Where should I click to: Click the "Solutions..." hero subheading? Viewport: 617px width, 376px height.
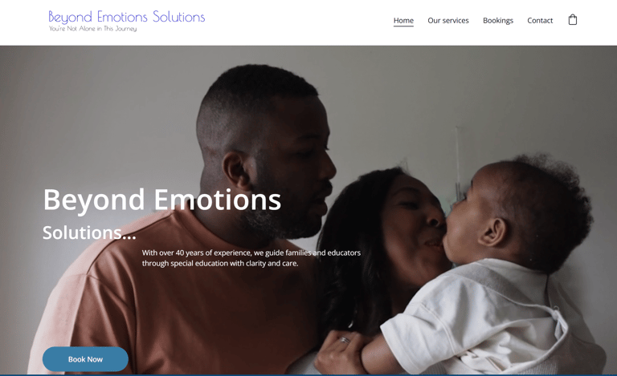click(89, 232)
